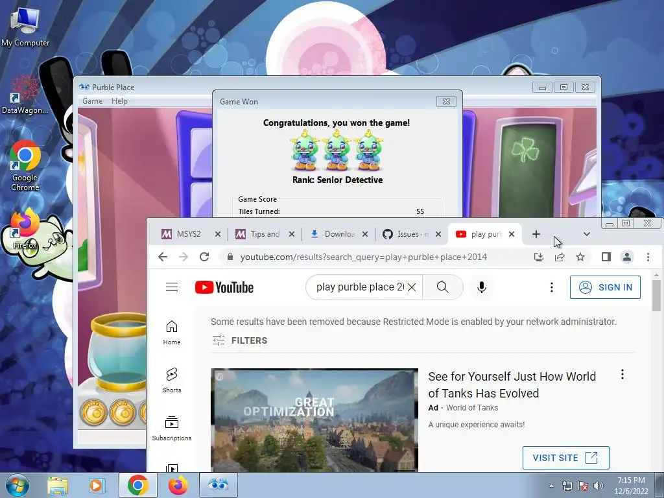Click the YouTube URL in the address bar
The image size is (664, 498).
(x=363, y=257)
